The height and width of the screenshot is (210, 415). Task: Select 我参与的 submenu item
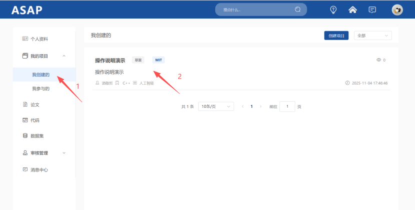(x=41, y=89)
